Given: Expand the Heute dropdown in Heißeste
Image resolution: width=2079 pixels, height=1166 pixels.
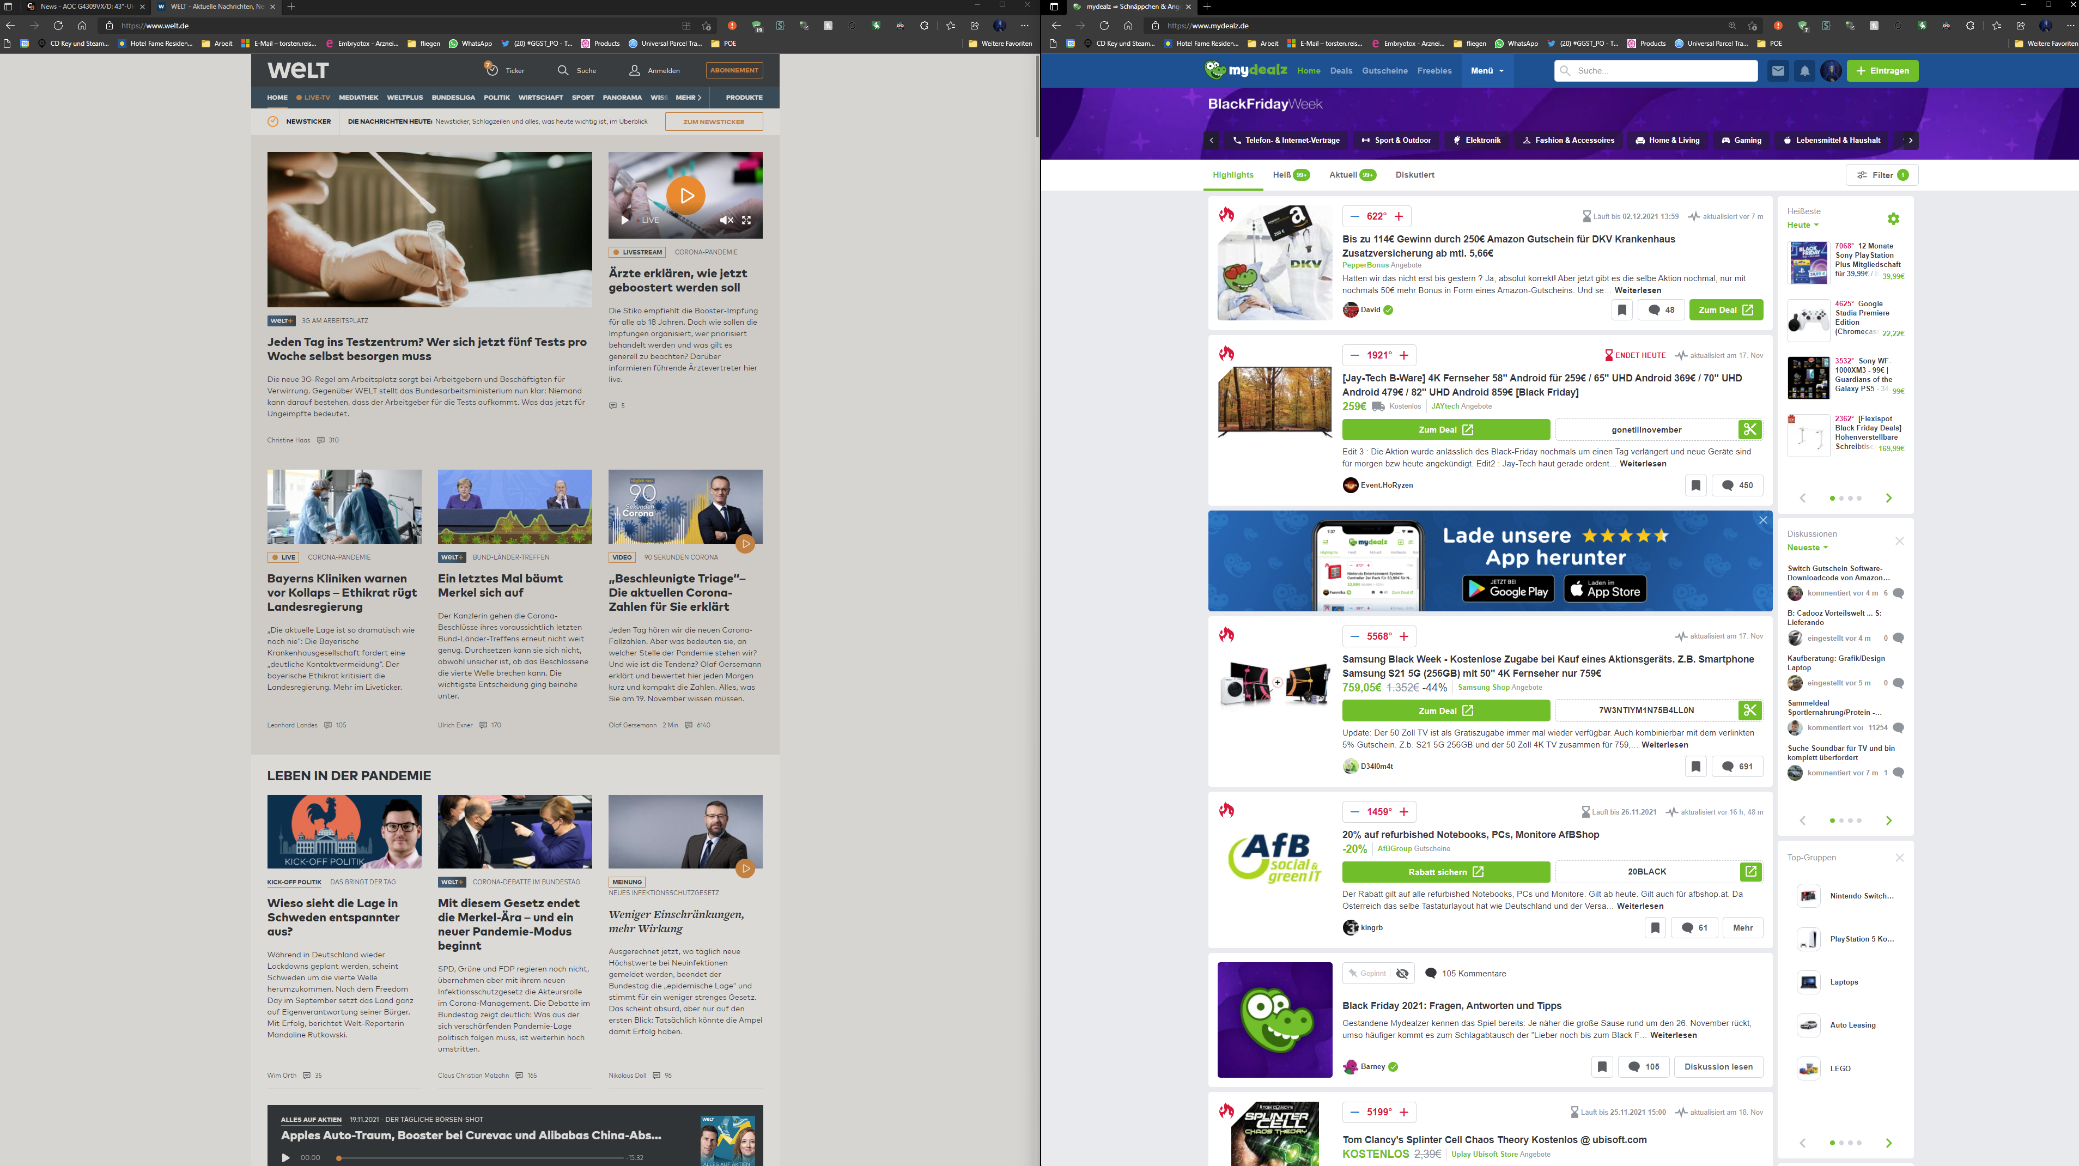Looking at the screenshot, I should click(x=1802, y=225).
